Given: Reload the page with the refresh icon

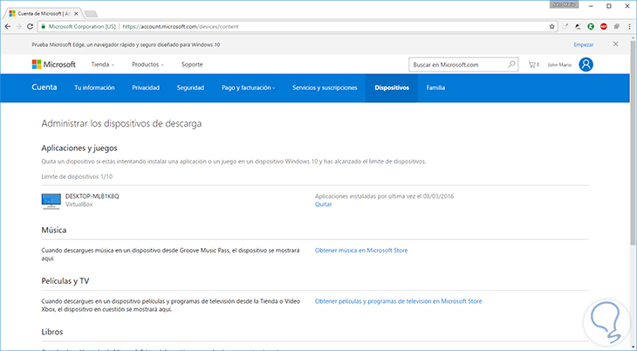Looking at the screenshot, I should 30,26.
